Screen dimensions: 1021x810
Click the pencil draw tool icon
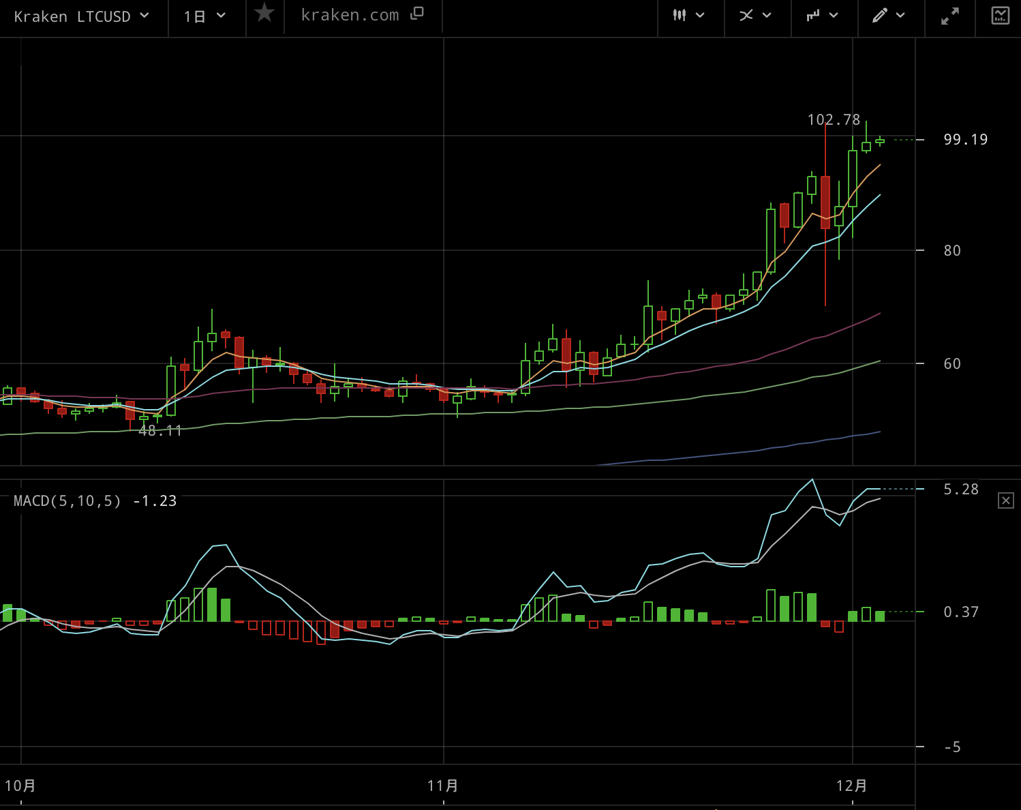tap(880, 15)
